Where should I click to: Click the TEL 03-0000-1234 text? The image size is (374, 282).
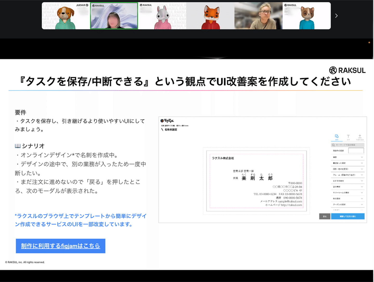coord(265,194)
